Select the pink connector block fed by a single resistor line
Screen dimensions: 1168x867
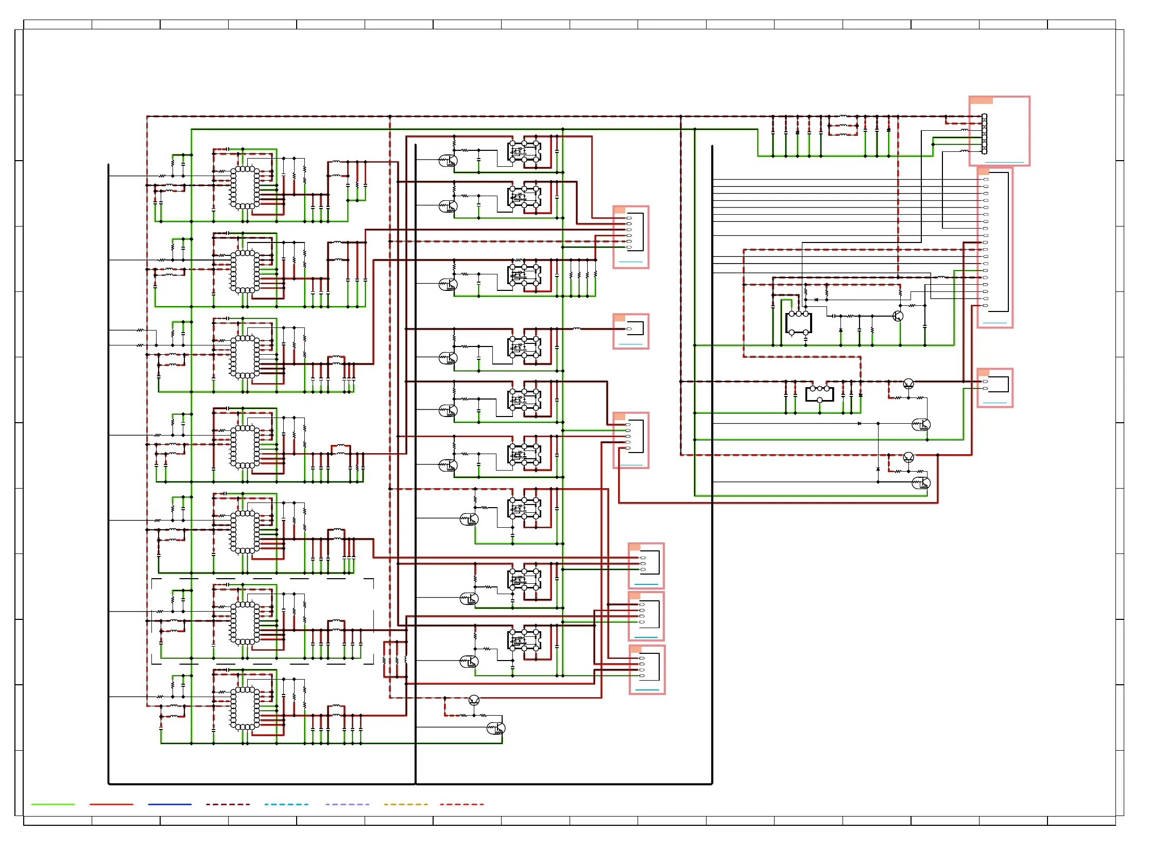pos(631,331)
